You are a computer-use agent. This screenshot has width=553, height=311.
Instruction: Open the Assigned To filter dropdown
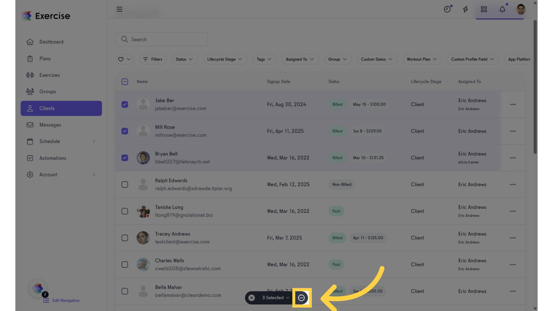point(300,59)
